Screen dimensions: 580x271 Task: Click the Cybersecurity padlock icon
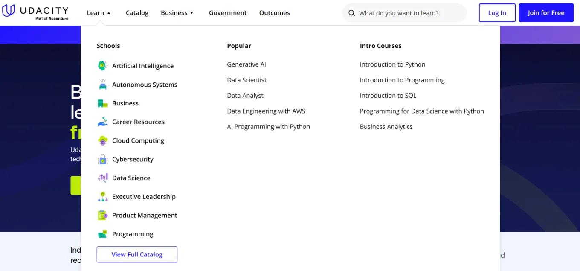coord(102,159)
